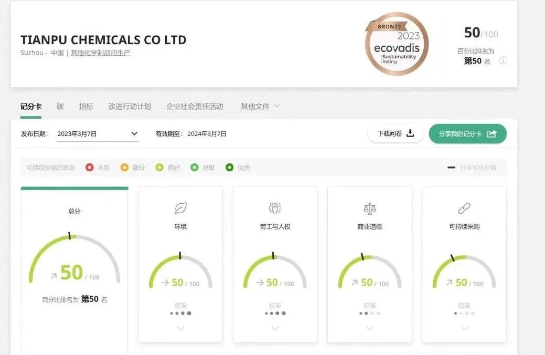Expand the 环境 card details chevron
Viewport: 545px width, 355px height.
(x=180, y=328)
